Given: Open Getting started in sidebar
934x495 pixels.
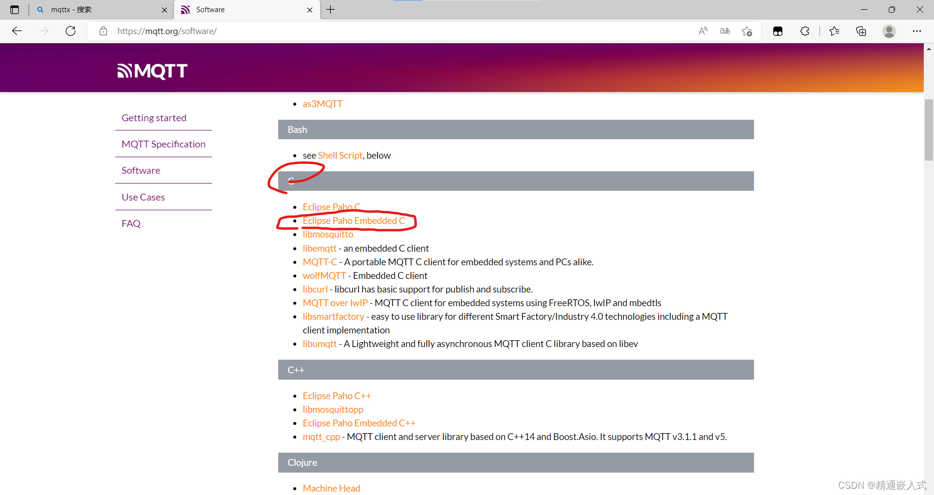Looking at the screenshot, I should [154, 118].
